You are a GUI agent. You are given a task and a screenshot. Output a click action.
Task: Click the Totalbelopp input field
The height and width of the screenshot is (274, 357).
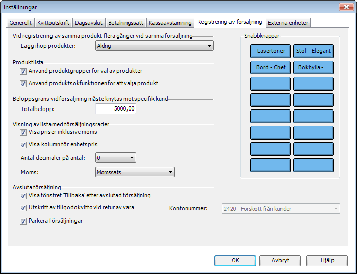[x=116, y=108]
